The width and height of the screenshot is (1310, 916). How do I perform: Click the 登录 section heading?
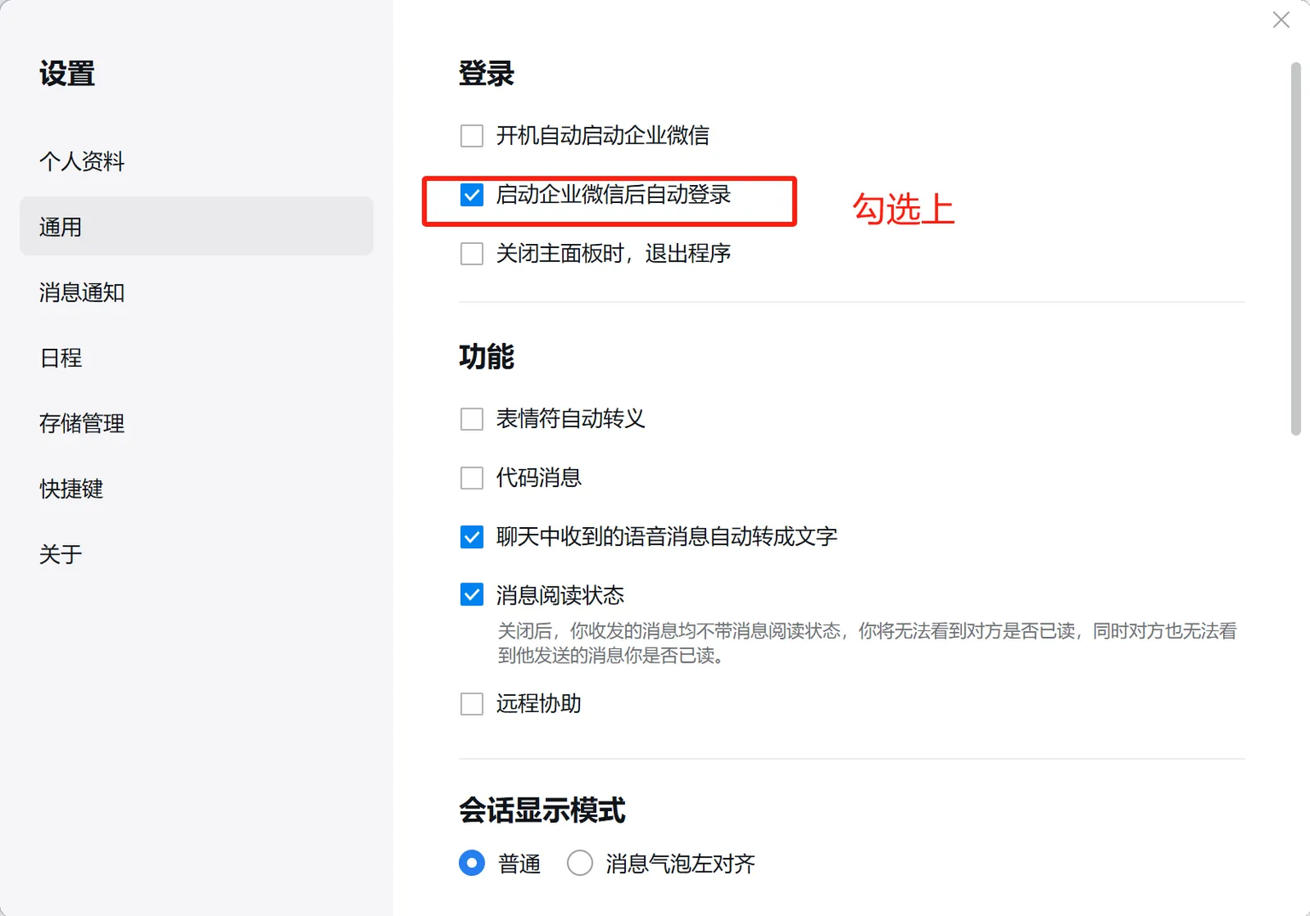tap(486, 73)
